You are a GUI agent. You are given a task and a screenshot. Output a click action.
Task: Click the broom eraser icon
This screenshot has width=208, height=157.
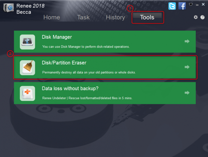(27, 68)
